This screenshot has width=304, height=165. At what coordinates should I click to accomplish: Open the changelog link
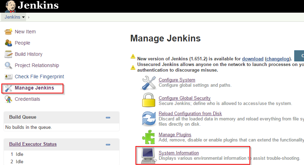278,59
